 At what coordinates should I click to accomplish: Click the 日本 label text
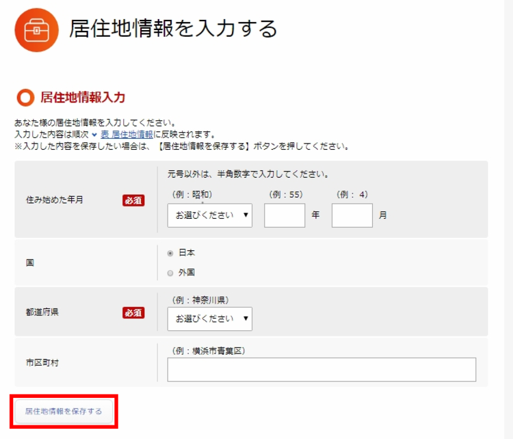(187, 252)
